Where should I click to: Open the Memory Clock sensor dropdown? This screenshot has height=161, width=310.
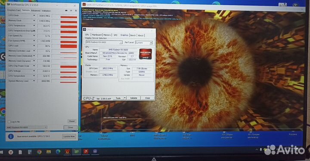coord(34,20)
